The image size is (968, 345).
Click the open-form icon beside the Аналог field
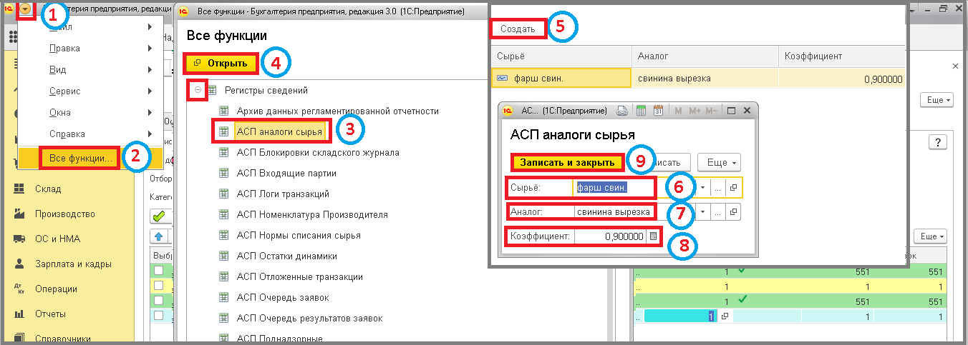733,212
